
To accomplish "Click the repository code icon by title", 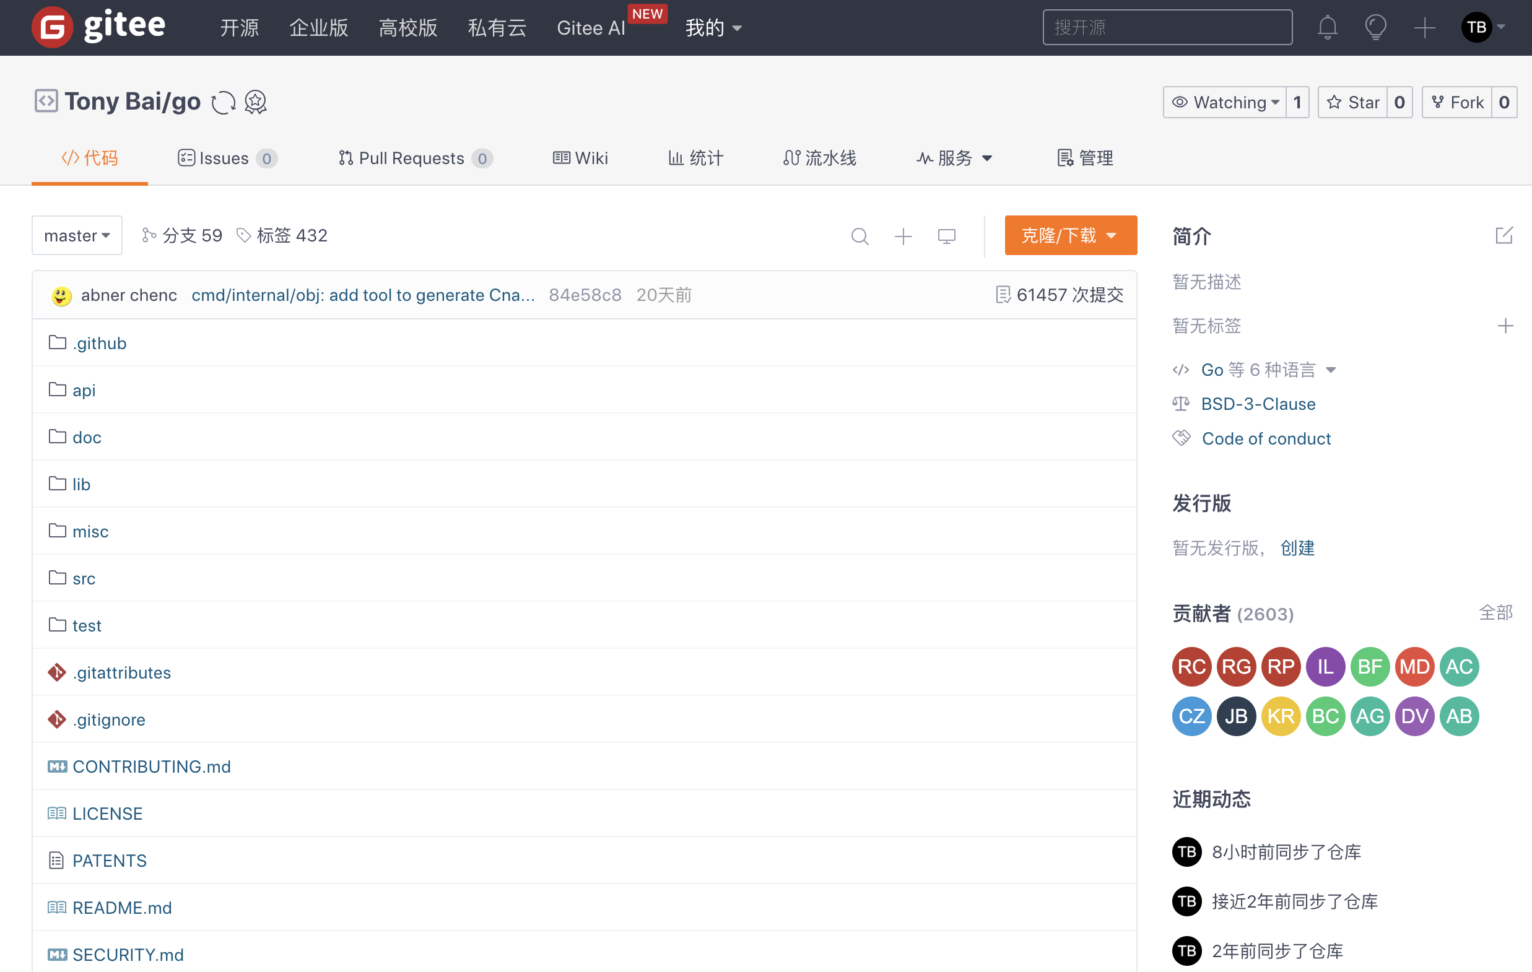I will point(46,101).
